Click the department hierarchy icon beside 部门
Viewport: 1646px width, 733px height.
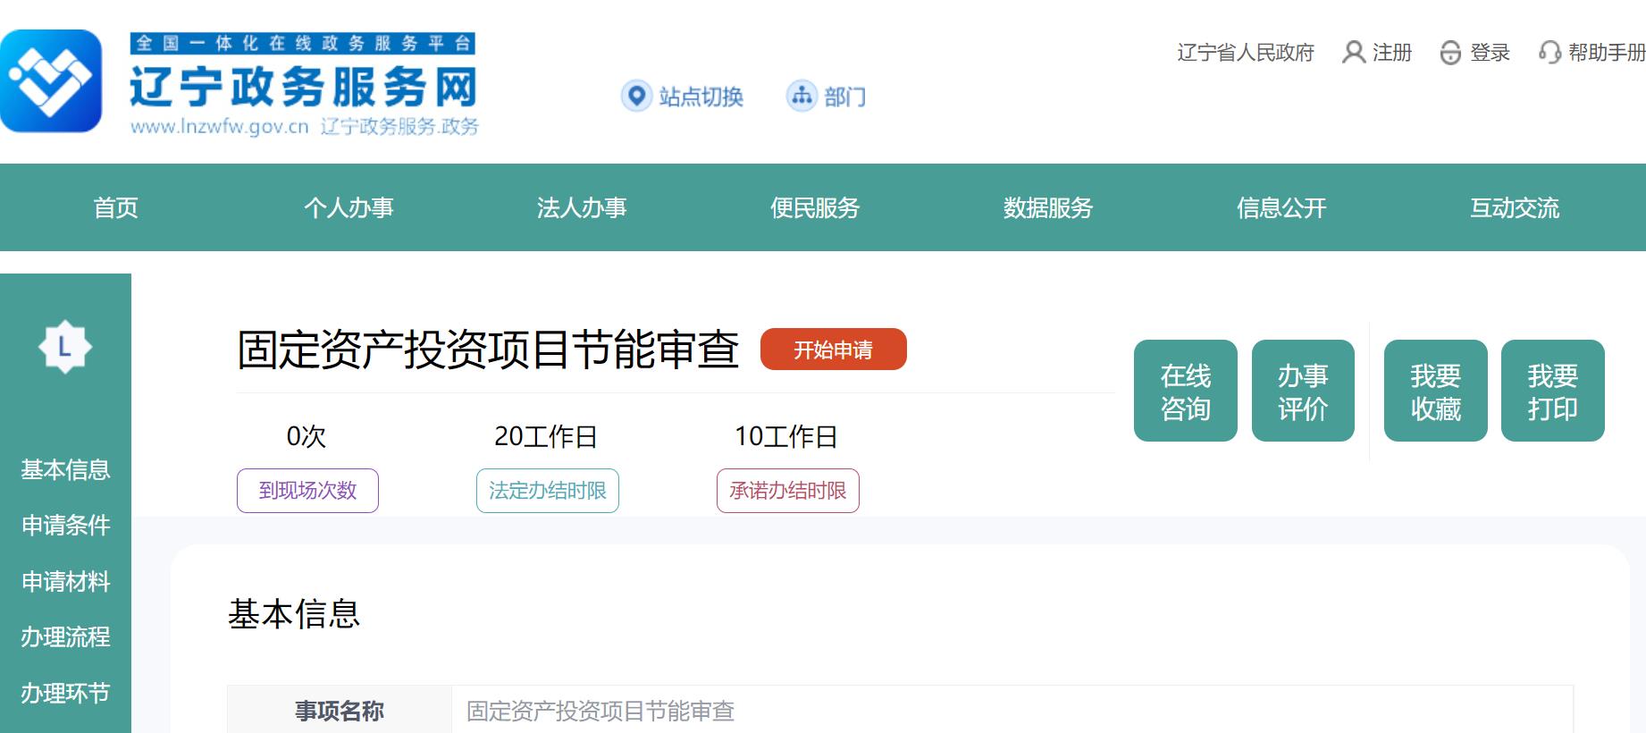[x=802, y=96]
